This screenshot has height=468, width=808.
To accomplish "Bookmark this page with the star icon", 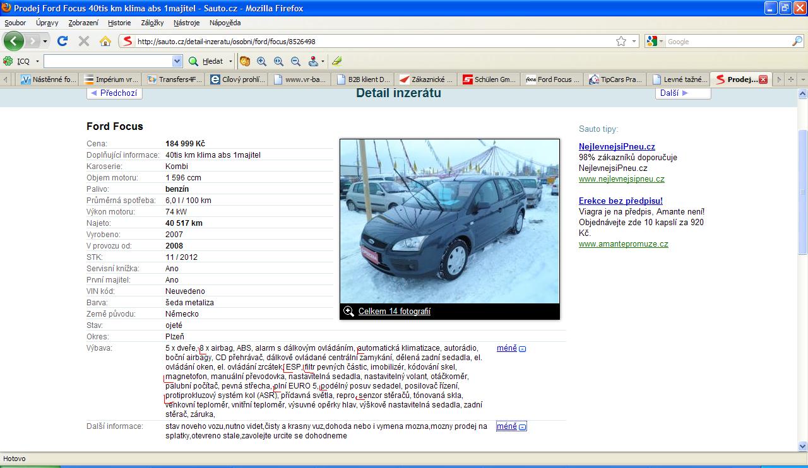I will [621, 41].
